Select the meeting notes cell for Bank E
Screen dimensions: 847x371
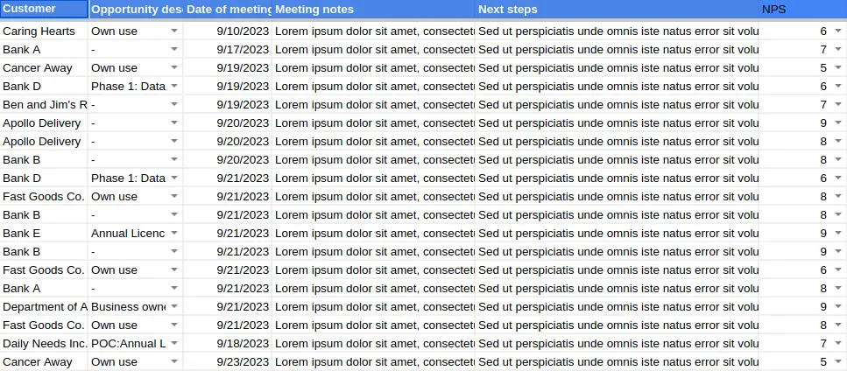374,233
